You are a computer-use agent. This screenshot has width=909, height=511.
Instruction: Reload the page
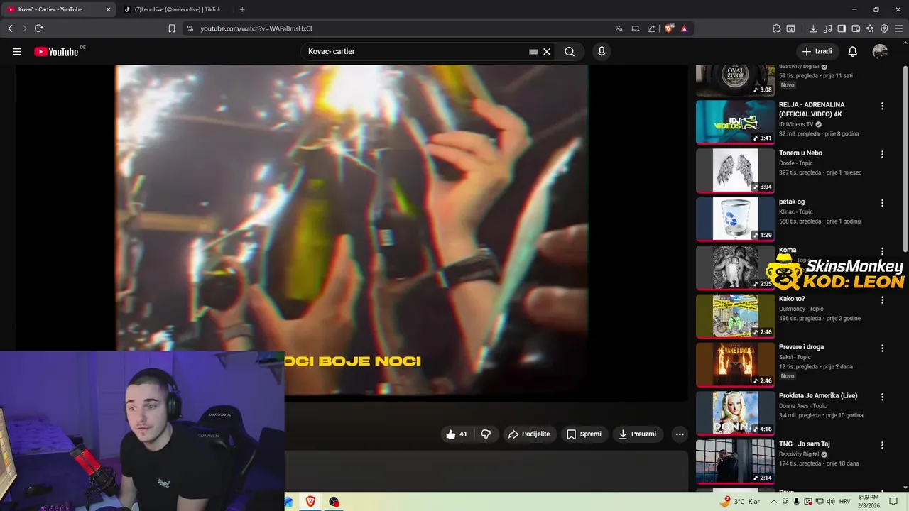click(x=38, y=28)
